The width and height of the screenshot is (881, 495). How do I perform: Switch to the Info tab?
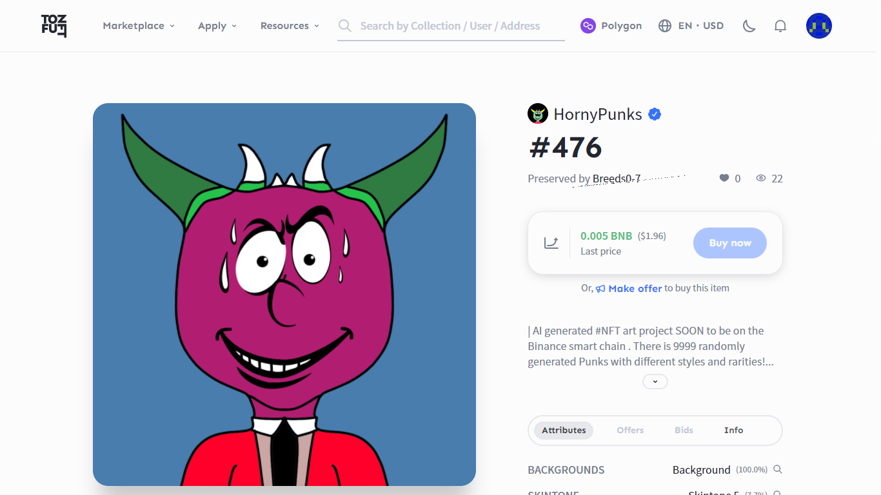pos(734,431)
